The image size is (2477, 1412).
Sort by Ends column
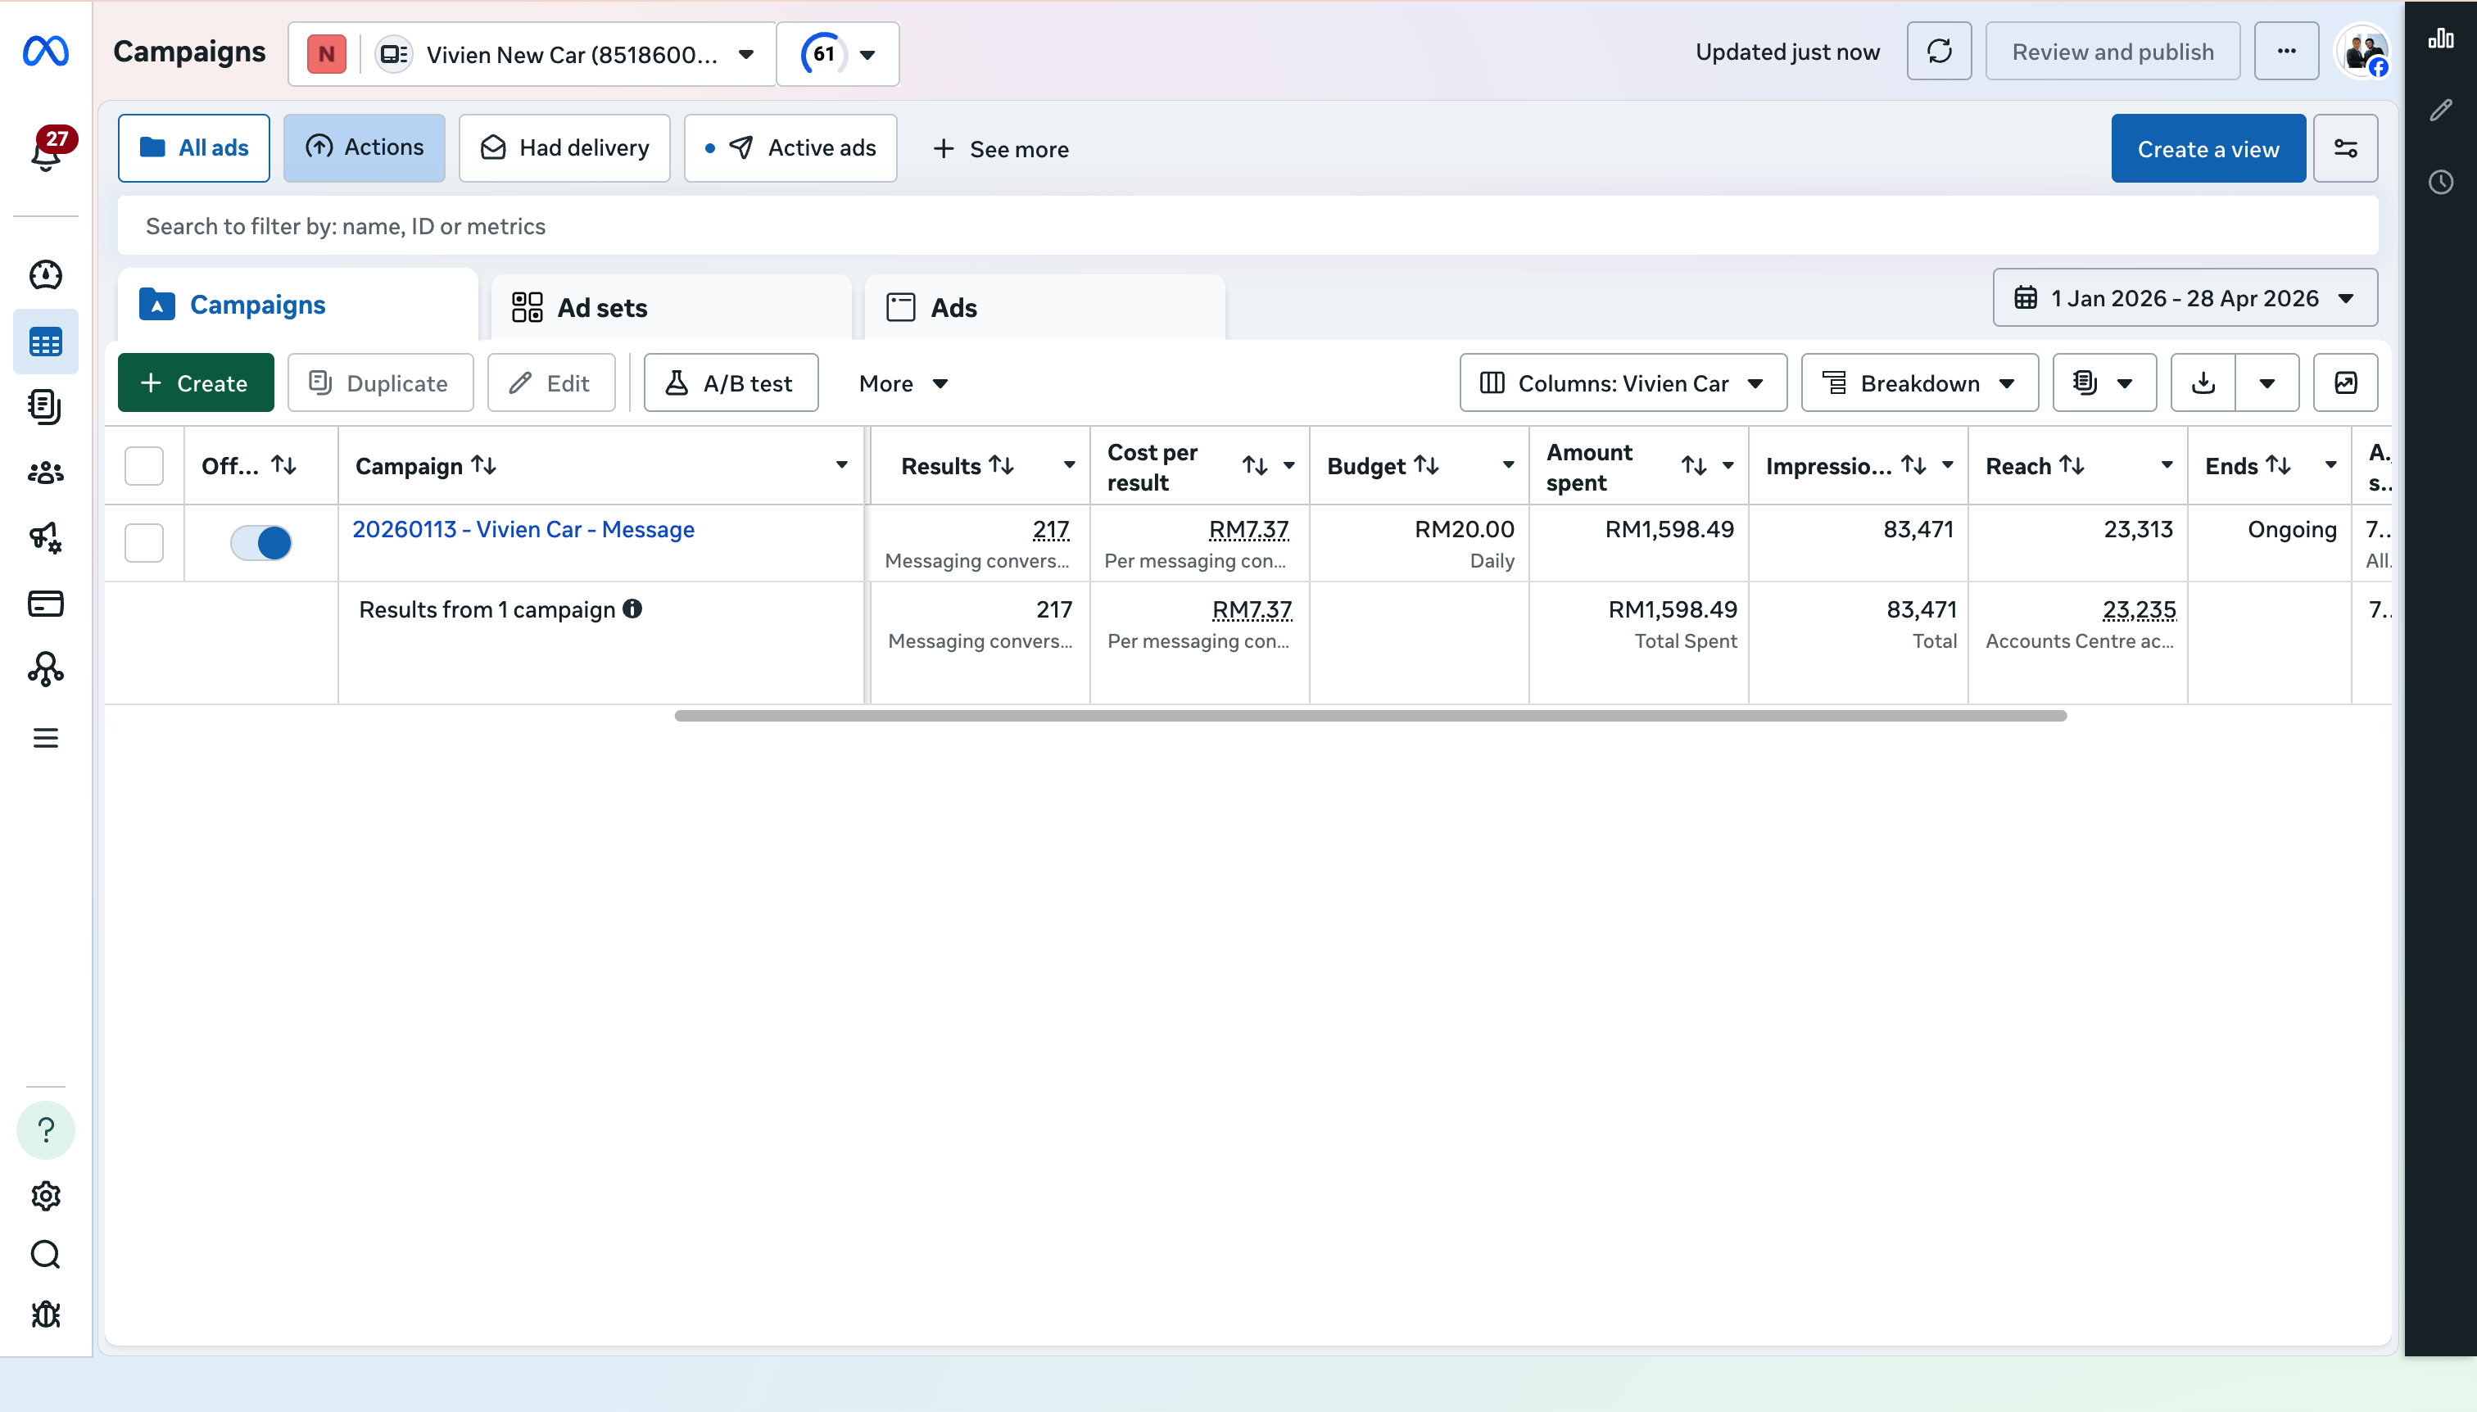click(x=2277, y=465)
